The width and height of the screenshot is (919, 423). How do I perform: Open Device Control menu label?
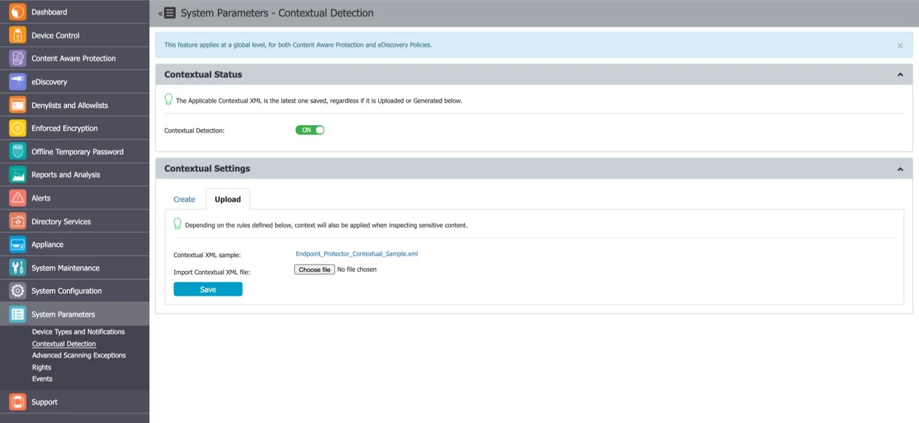55,35
